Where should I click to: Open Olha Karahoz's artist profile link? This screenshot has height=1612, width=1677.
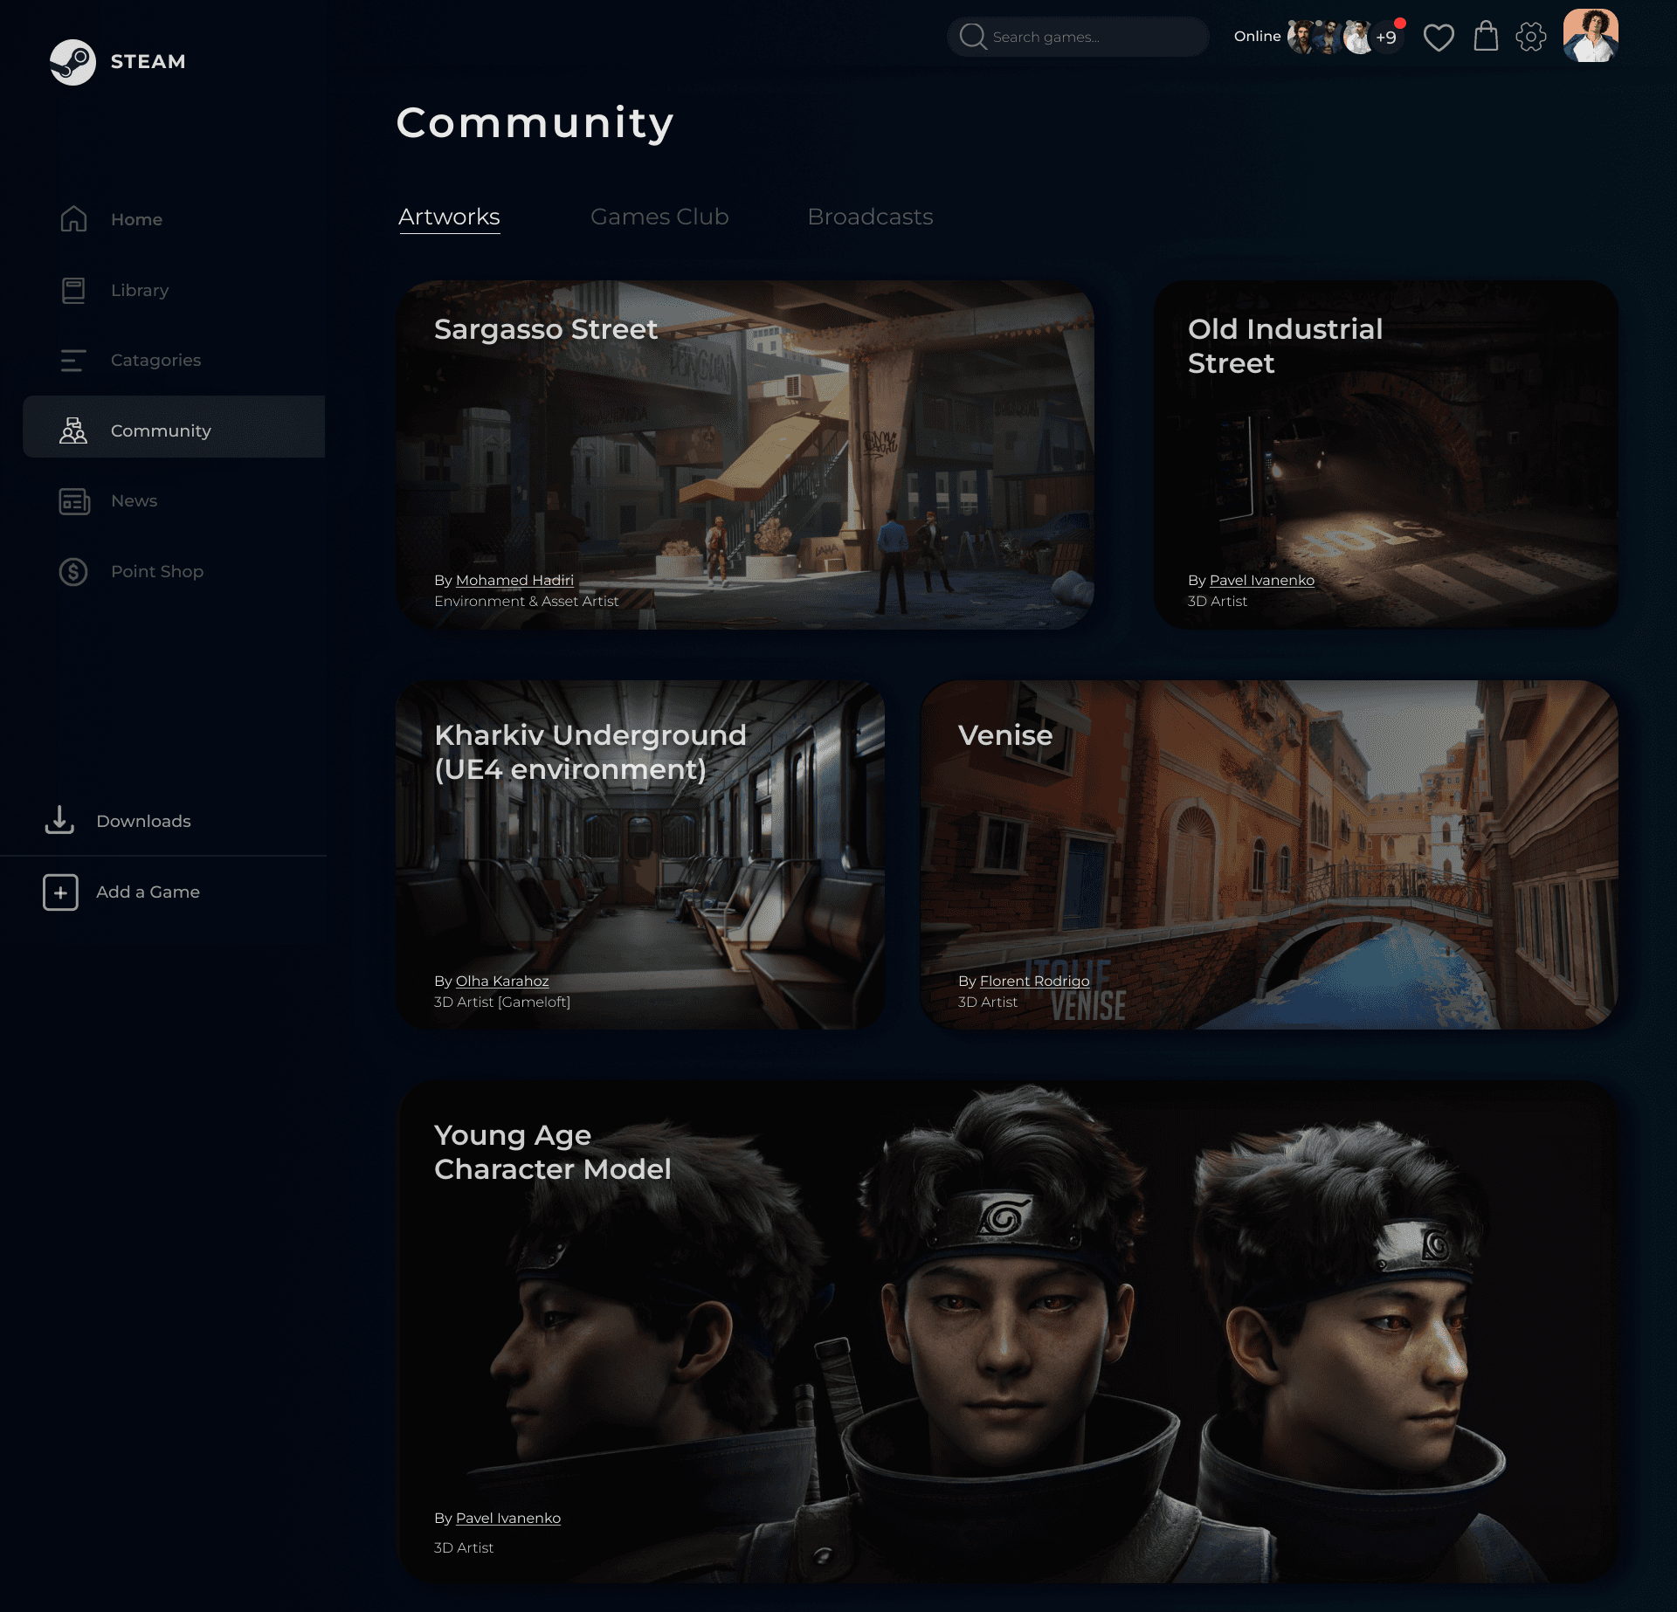502,982
